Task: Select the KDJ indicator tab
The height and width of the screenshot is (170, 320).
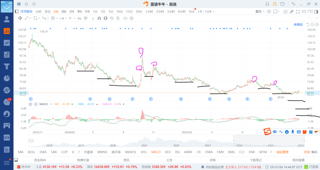Action: pyautogui.click(x=168, y=152)
